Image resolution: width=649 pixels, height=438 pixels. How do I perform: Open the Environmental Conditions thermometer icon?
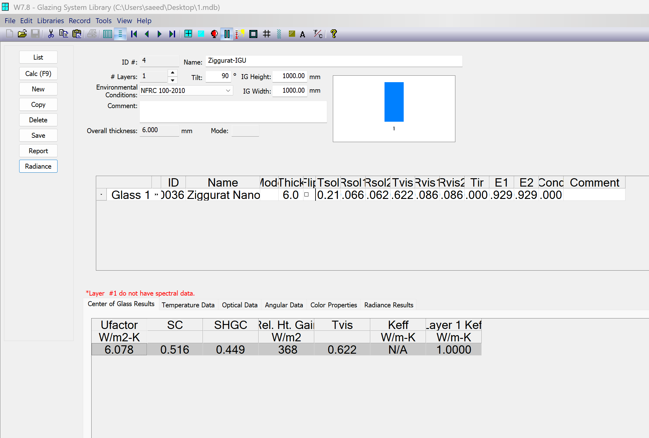tap(239, 34)
